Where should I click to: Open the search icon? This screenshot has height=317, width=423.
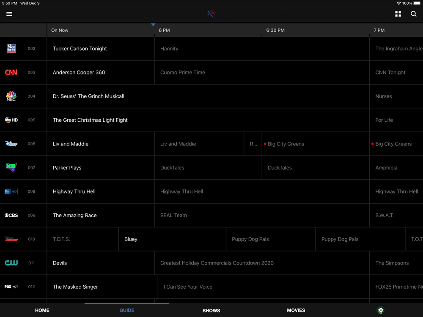413,14
